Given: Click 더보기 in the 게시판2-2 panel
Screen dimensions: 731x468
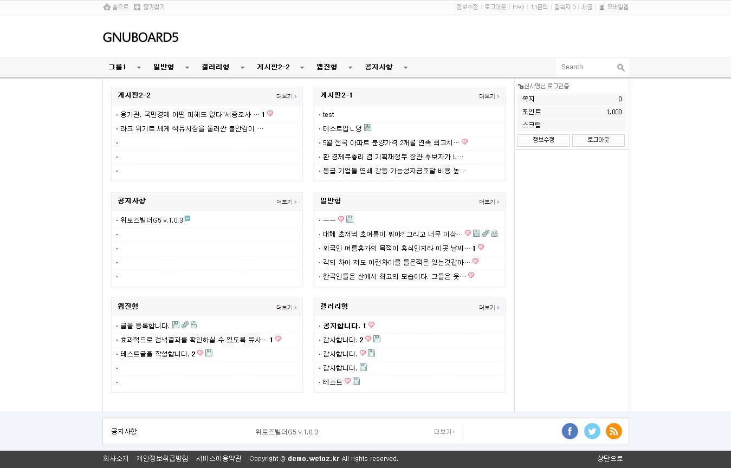Looking at the screenshot, I should point(286,96).
